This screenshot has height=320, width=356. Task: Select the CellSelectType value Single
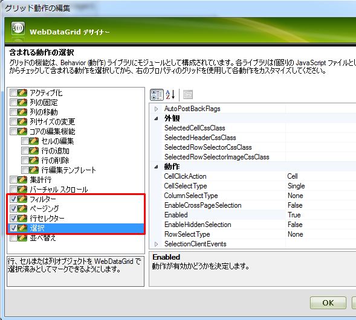(x=296, y=186)
